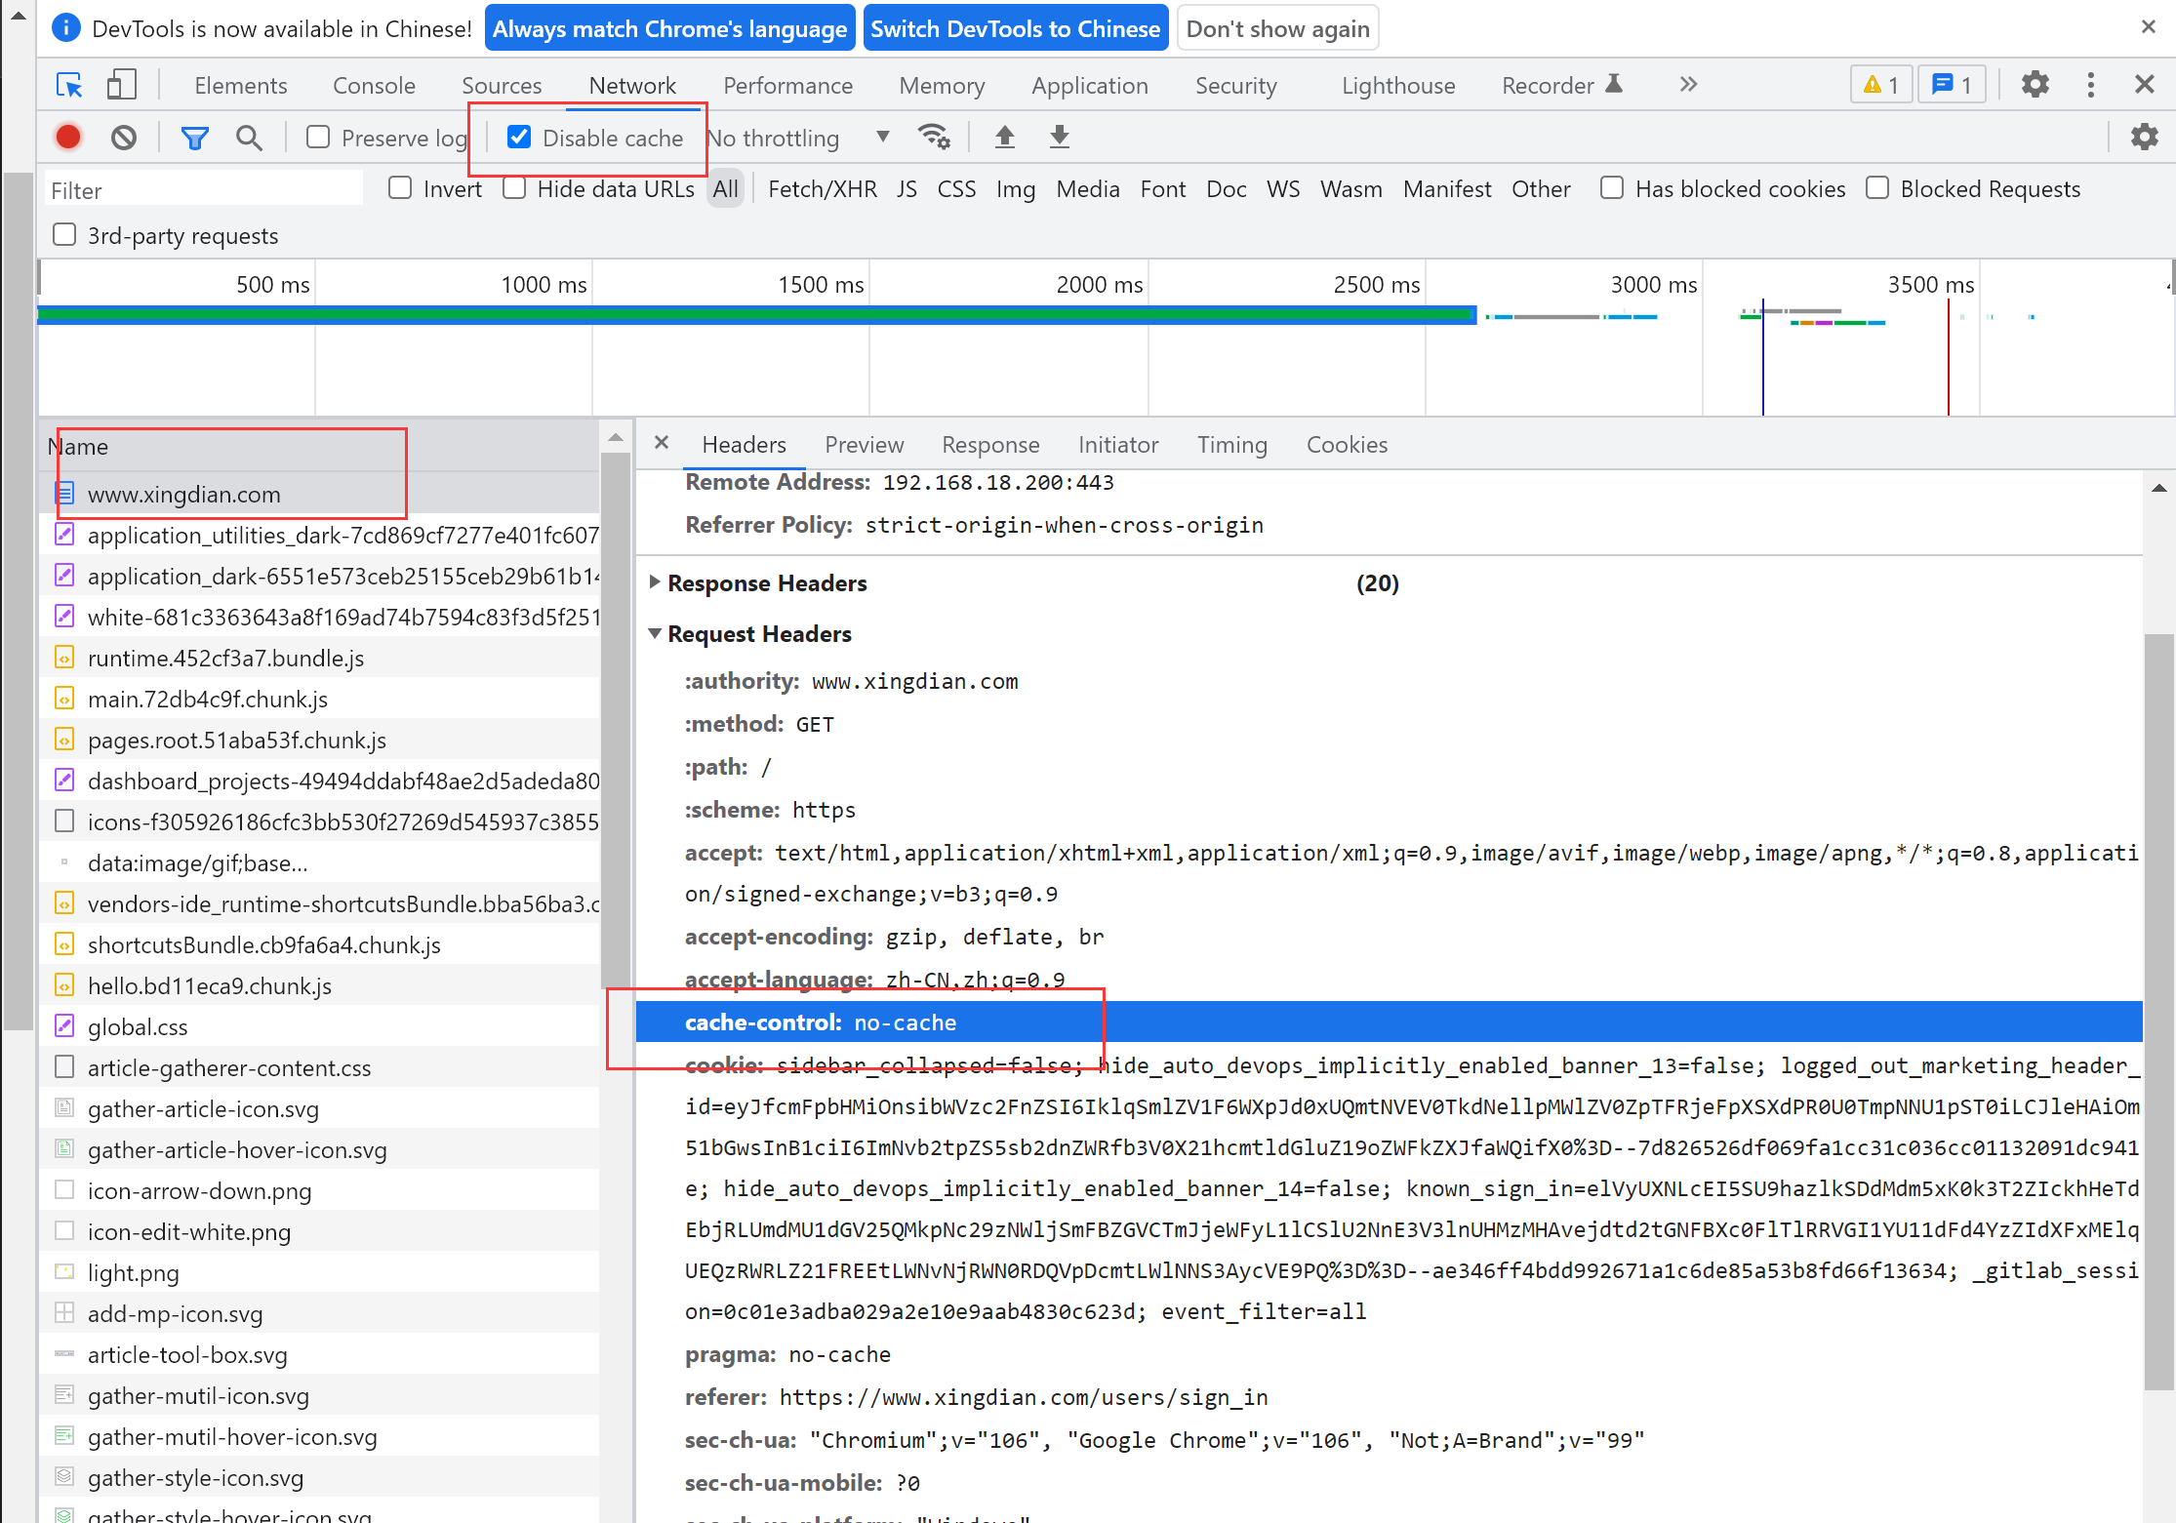Stop recording network log
The height and width of the screenshot is (1523, 2176).
pyautogui.click(x=68, y=138)
